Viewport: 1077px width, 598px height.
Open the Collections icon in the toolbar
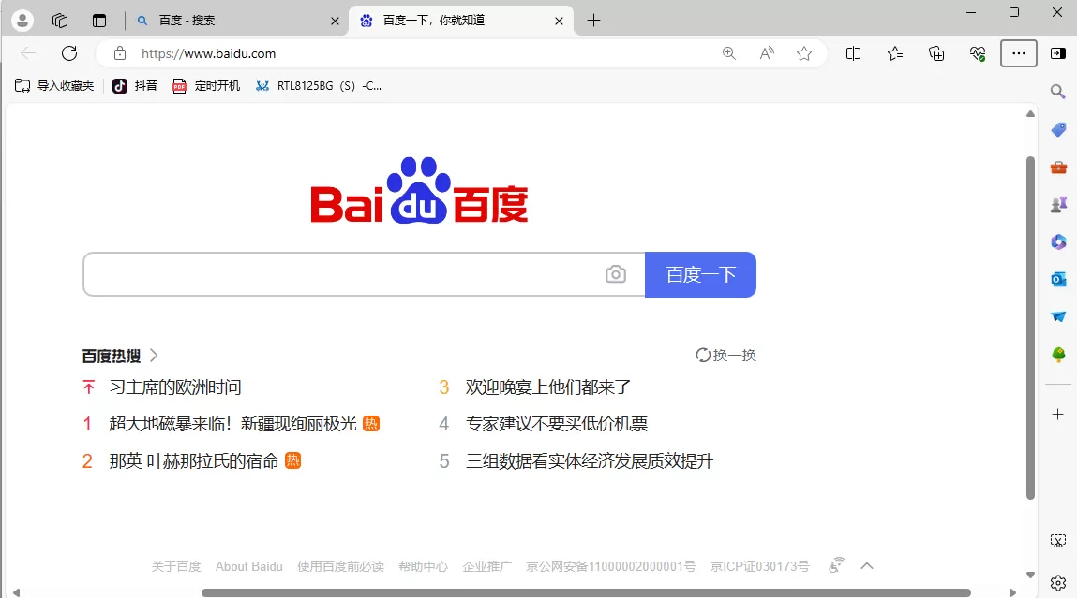(x=935, y=53)
